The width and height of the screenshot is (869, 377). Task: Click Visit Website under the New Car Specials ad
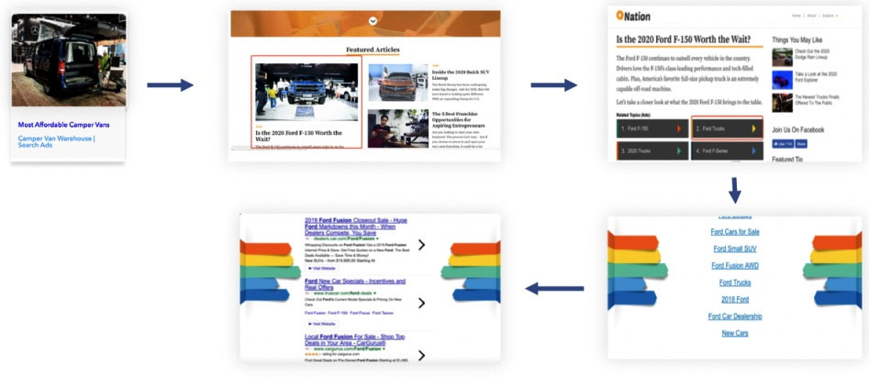pos(321,324)
